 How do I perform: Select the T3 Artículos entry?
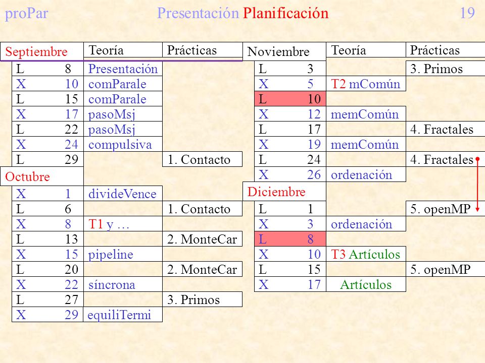pyautogui.click(x=366, y=254)
